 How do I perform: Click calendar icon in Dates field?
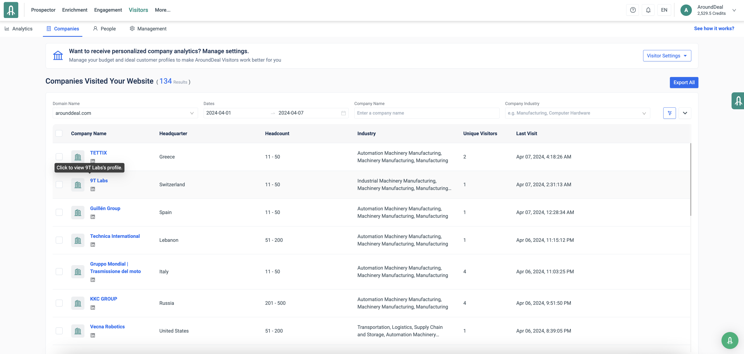tap(343, 113)
